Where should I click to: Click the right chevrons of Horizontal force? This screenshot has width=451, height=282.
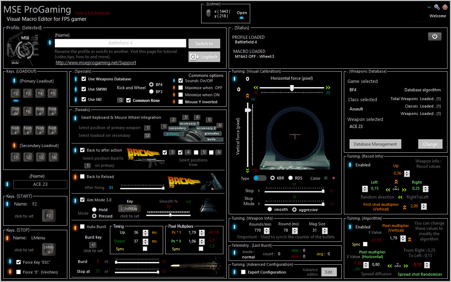[328, 87]
